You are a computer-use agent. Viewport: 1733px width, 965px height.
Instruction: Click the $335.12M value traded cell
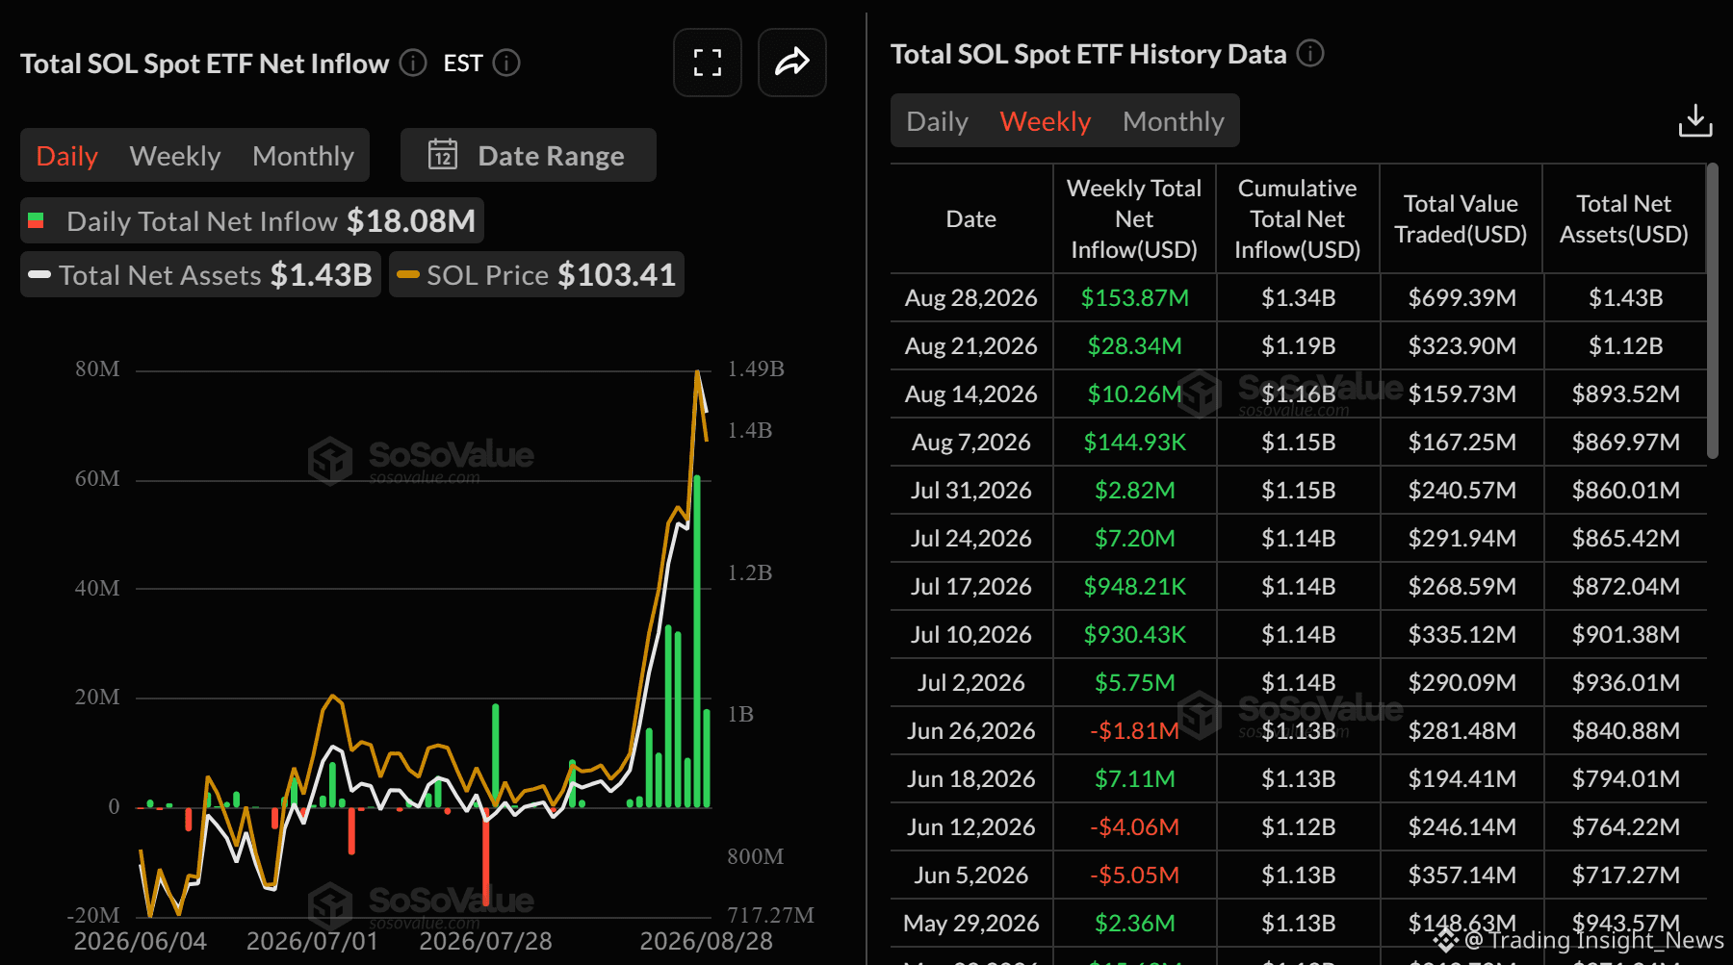[1462, 635]
